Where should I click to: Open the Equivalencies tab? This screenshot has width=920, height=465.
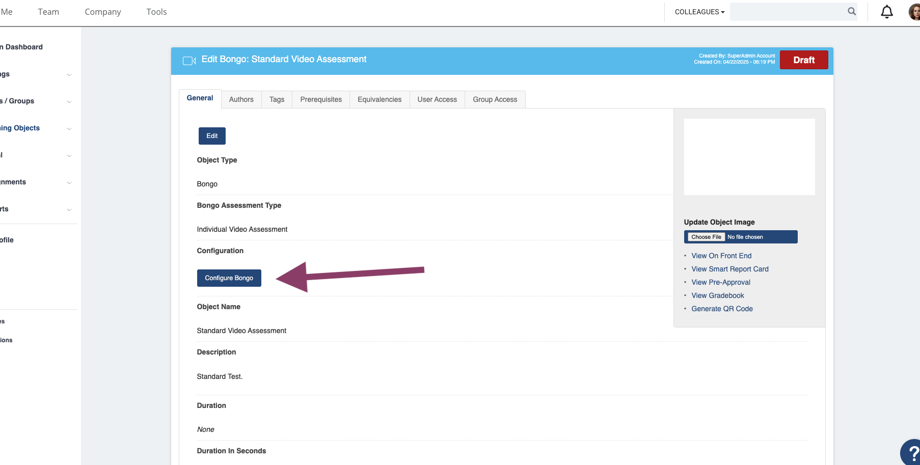(380, 99)
